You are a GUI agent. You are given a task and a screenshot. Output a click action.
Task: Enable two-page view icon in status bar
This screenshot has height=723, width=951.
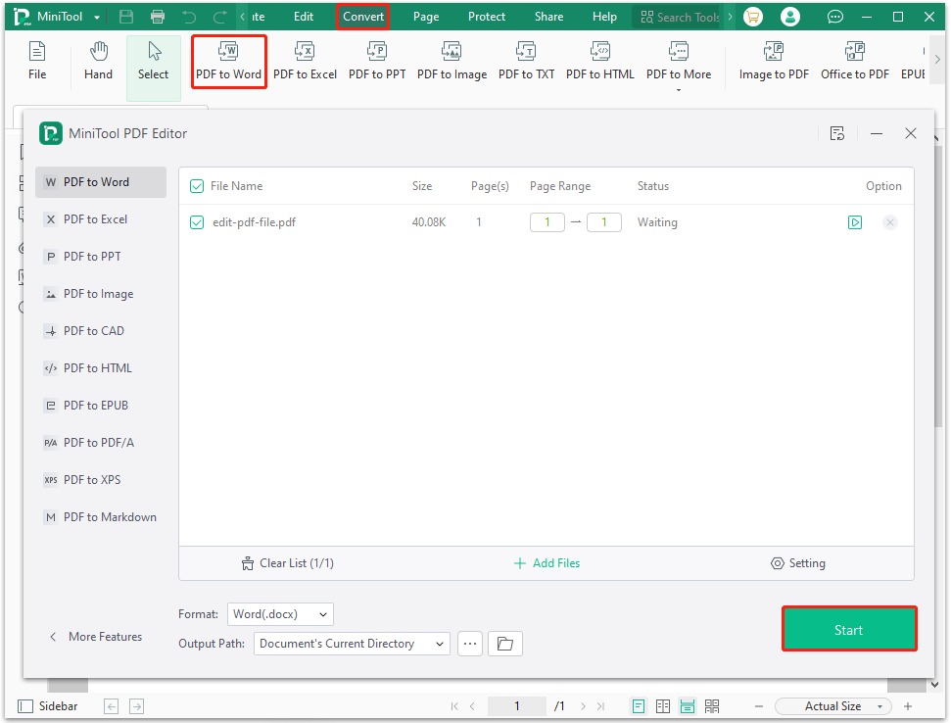point(663,706)
